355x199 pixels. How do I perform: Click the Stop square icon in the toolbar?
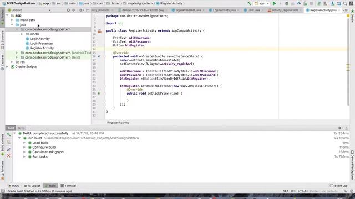[x=312, y=3]
